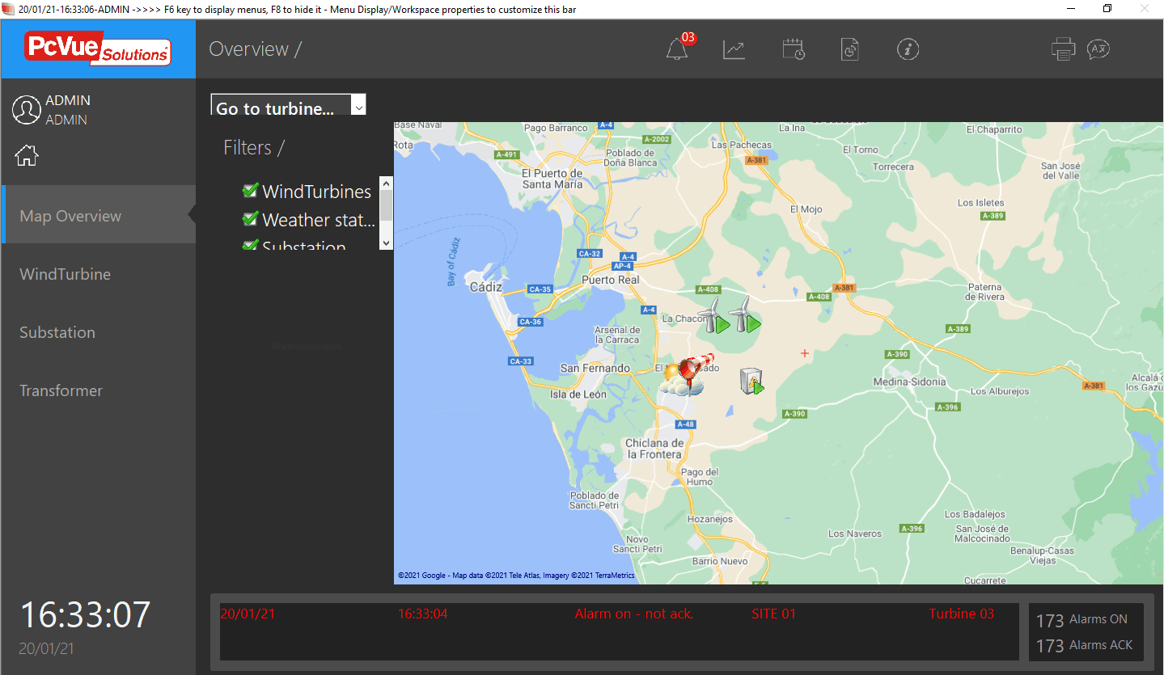Toggle the Substation filter checkbox
Screen dimensions: 1164x675
250,244
